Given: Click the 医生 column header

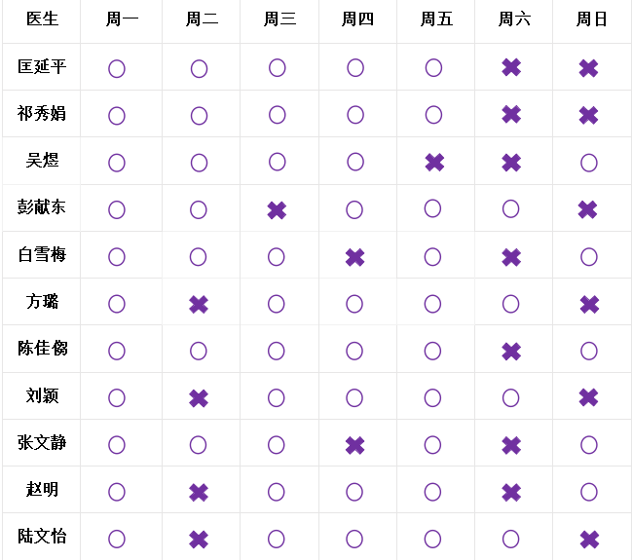Looking at the screenshot, I should [42, 19].
